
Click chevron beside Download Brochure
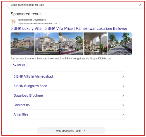point(123,96)
